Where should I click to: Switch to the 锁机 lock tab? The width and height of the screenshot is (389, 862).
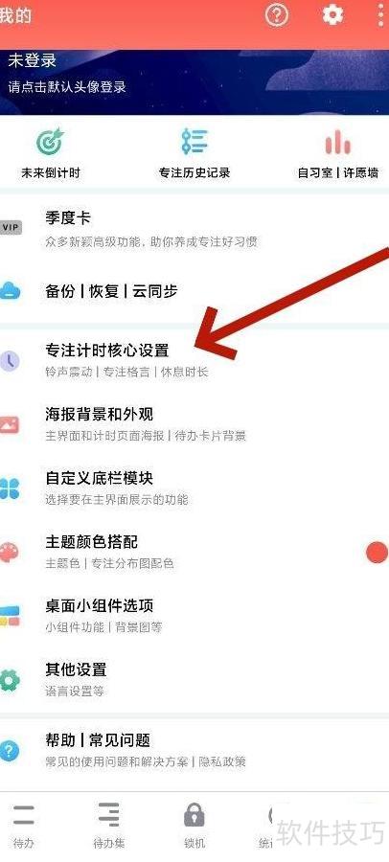click(194, 826)
